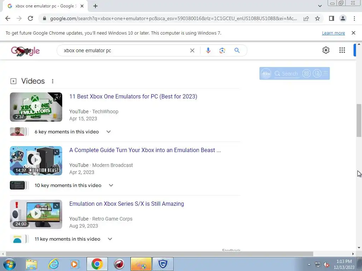The image size is (362, 271).
Task: Start voice search with microphone
Action: [208, 50]
